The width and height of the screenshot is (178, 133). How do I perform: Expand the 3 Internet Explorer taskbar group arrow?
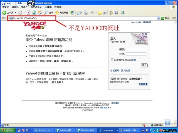point(117,131)
